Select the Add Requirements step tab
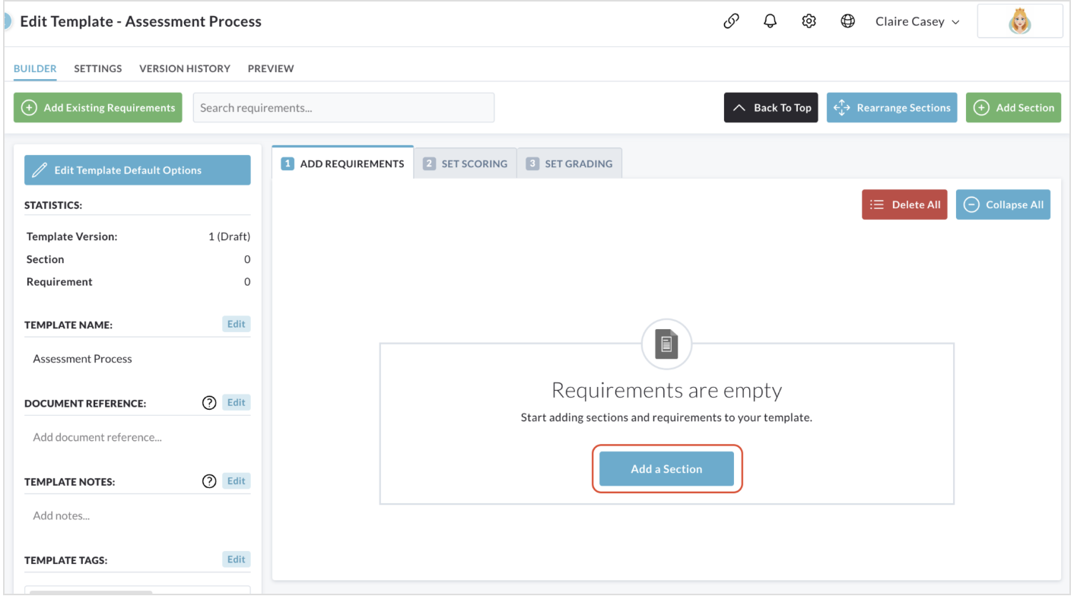Image resolution: width=1074 pixels, height=596 pixels. pyautogui.click(x=343, y=163)
